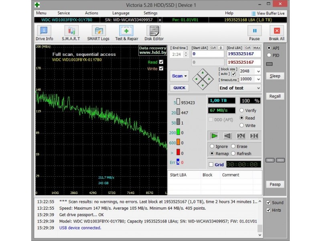Toggle the Write graph checkbox
Viewport: 321px width, 241px height.
click(161, 68)
